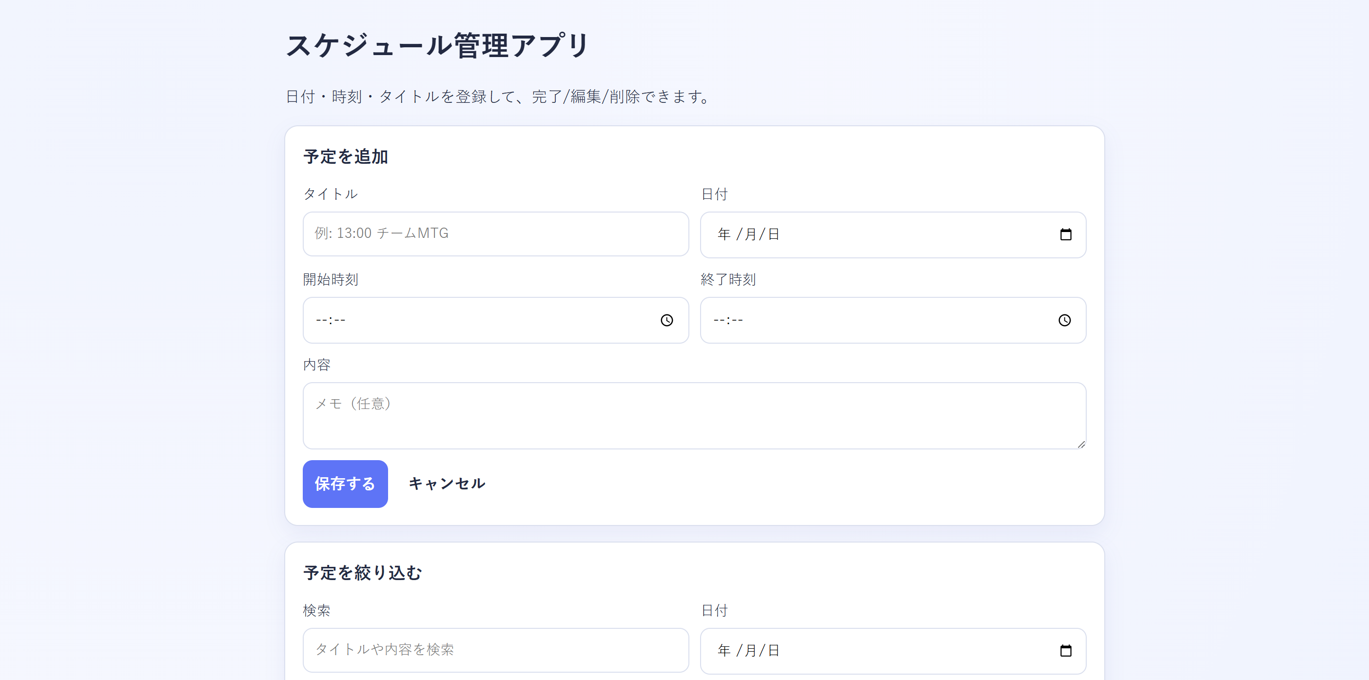The width and height of the screenshot is (1369, 680).
Task: Select 年 segment in filter date field
Action: [724, 650]
